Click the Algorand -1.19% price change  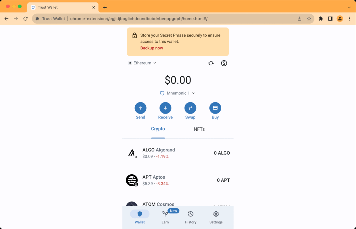(162, 157)
